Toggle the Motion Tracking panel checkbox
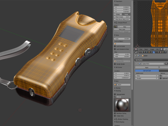168x126 pixels. point(117,119)
